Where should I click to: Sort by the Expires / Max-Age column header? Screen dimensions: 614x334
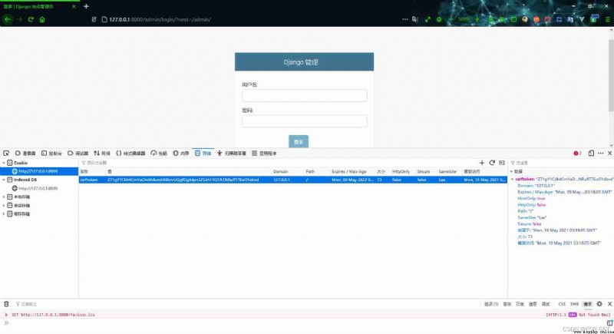349,171
